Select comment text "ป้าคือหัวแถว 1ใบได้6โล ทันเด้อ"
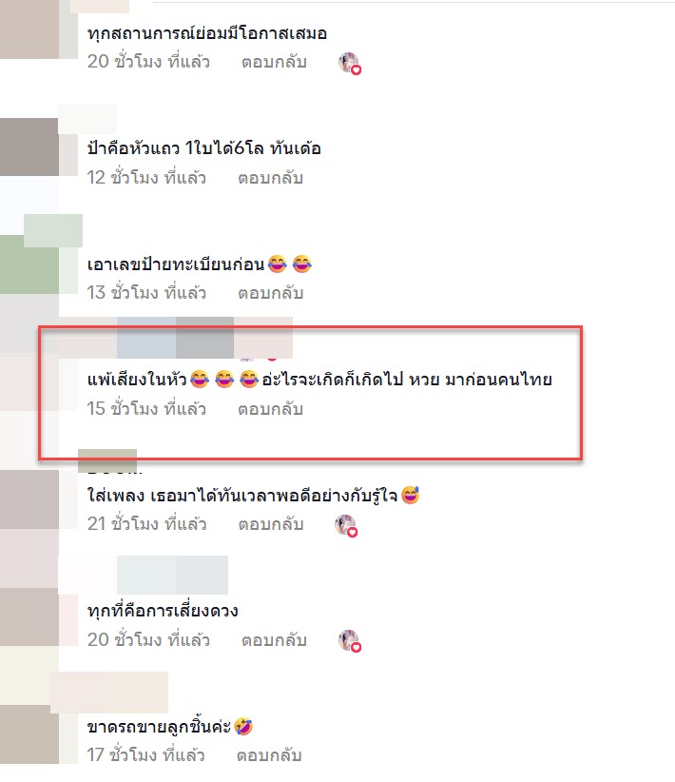The image size is (675, 782). click(203, 148)
